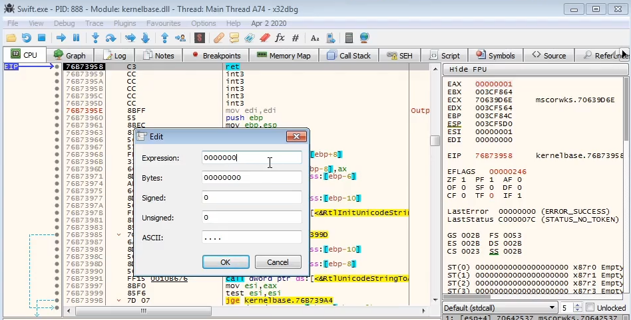Open the Call Stack tab
The image size is (631, 320).
click(x=349, y=55)
